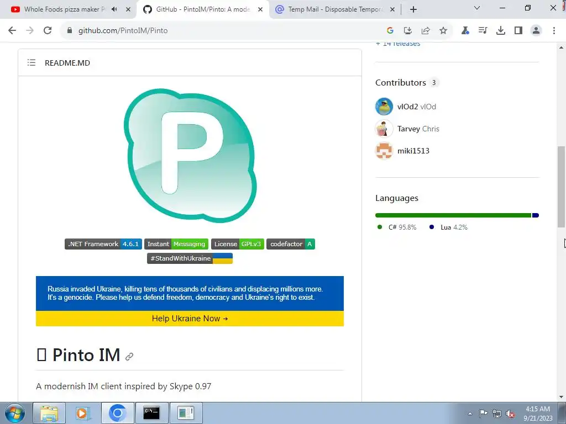Image resolution: width=566 pixels, height=424 pixels.
Task: Open the codefactor A badge
Action: point(291,244)
